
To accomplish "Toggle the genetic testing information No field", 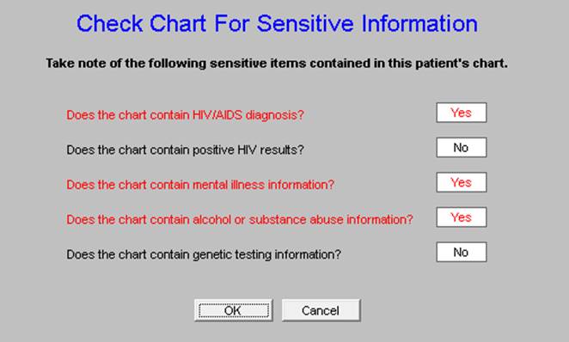I will [x=462, y=252].
